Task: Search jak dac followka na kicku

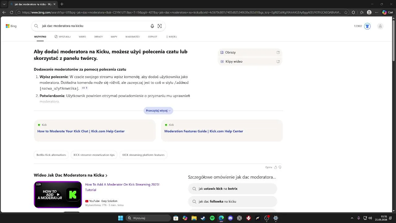Action: pyautogui.click(x=232, y=201)
